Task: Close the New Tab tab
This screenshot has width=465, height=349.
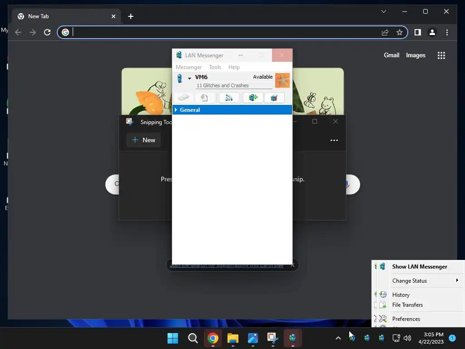Action: [113, 16]
